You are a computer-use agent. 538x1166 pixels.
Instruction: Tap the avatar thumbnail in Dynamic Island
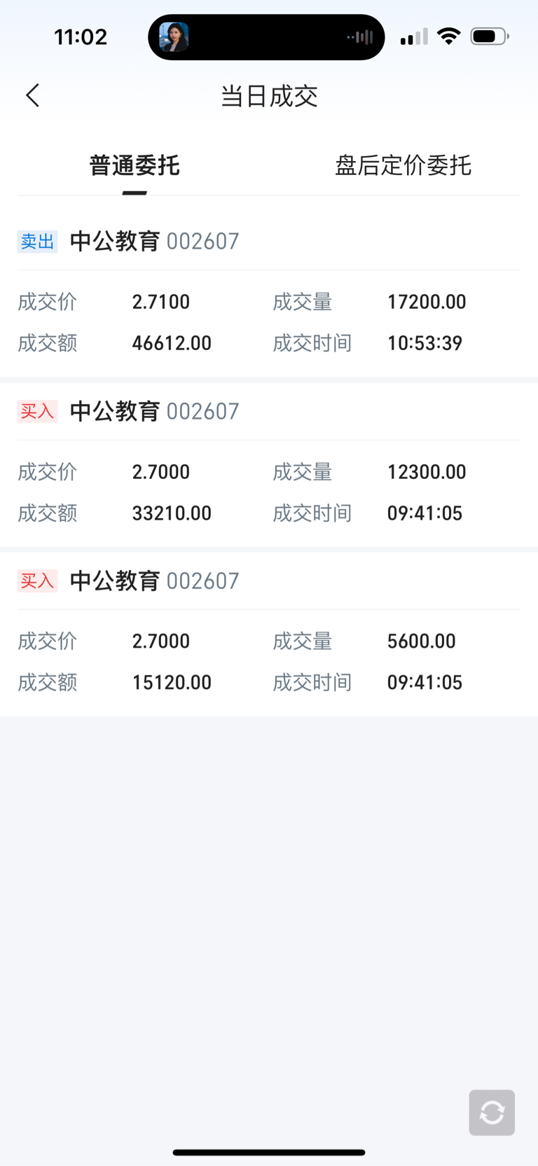coord(174,37)
